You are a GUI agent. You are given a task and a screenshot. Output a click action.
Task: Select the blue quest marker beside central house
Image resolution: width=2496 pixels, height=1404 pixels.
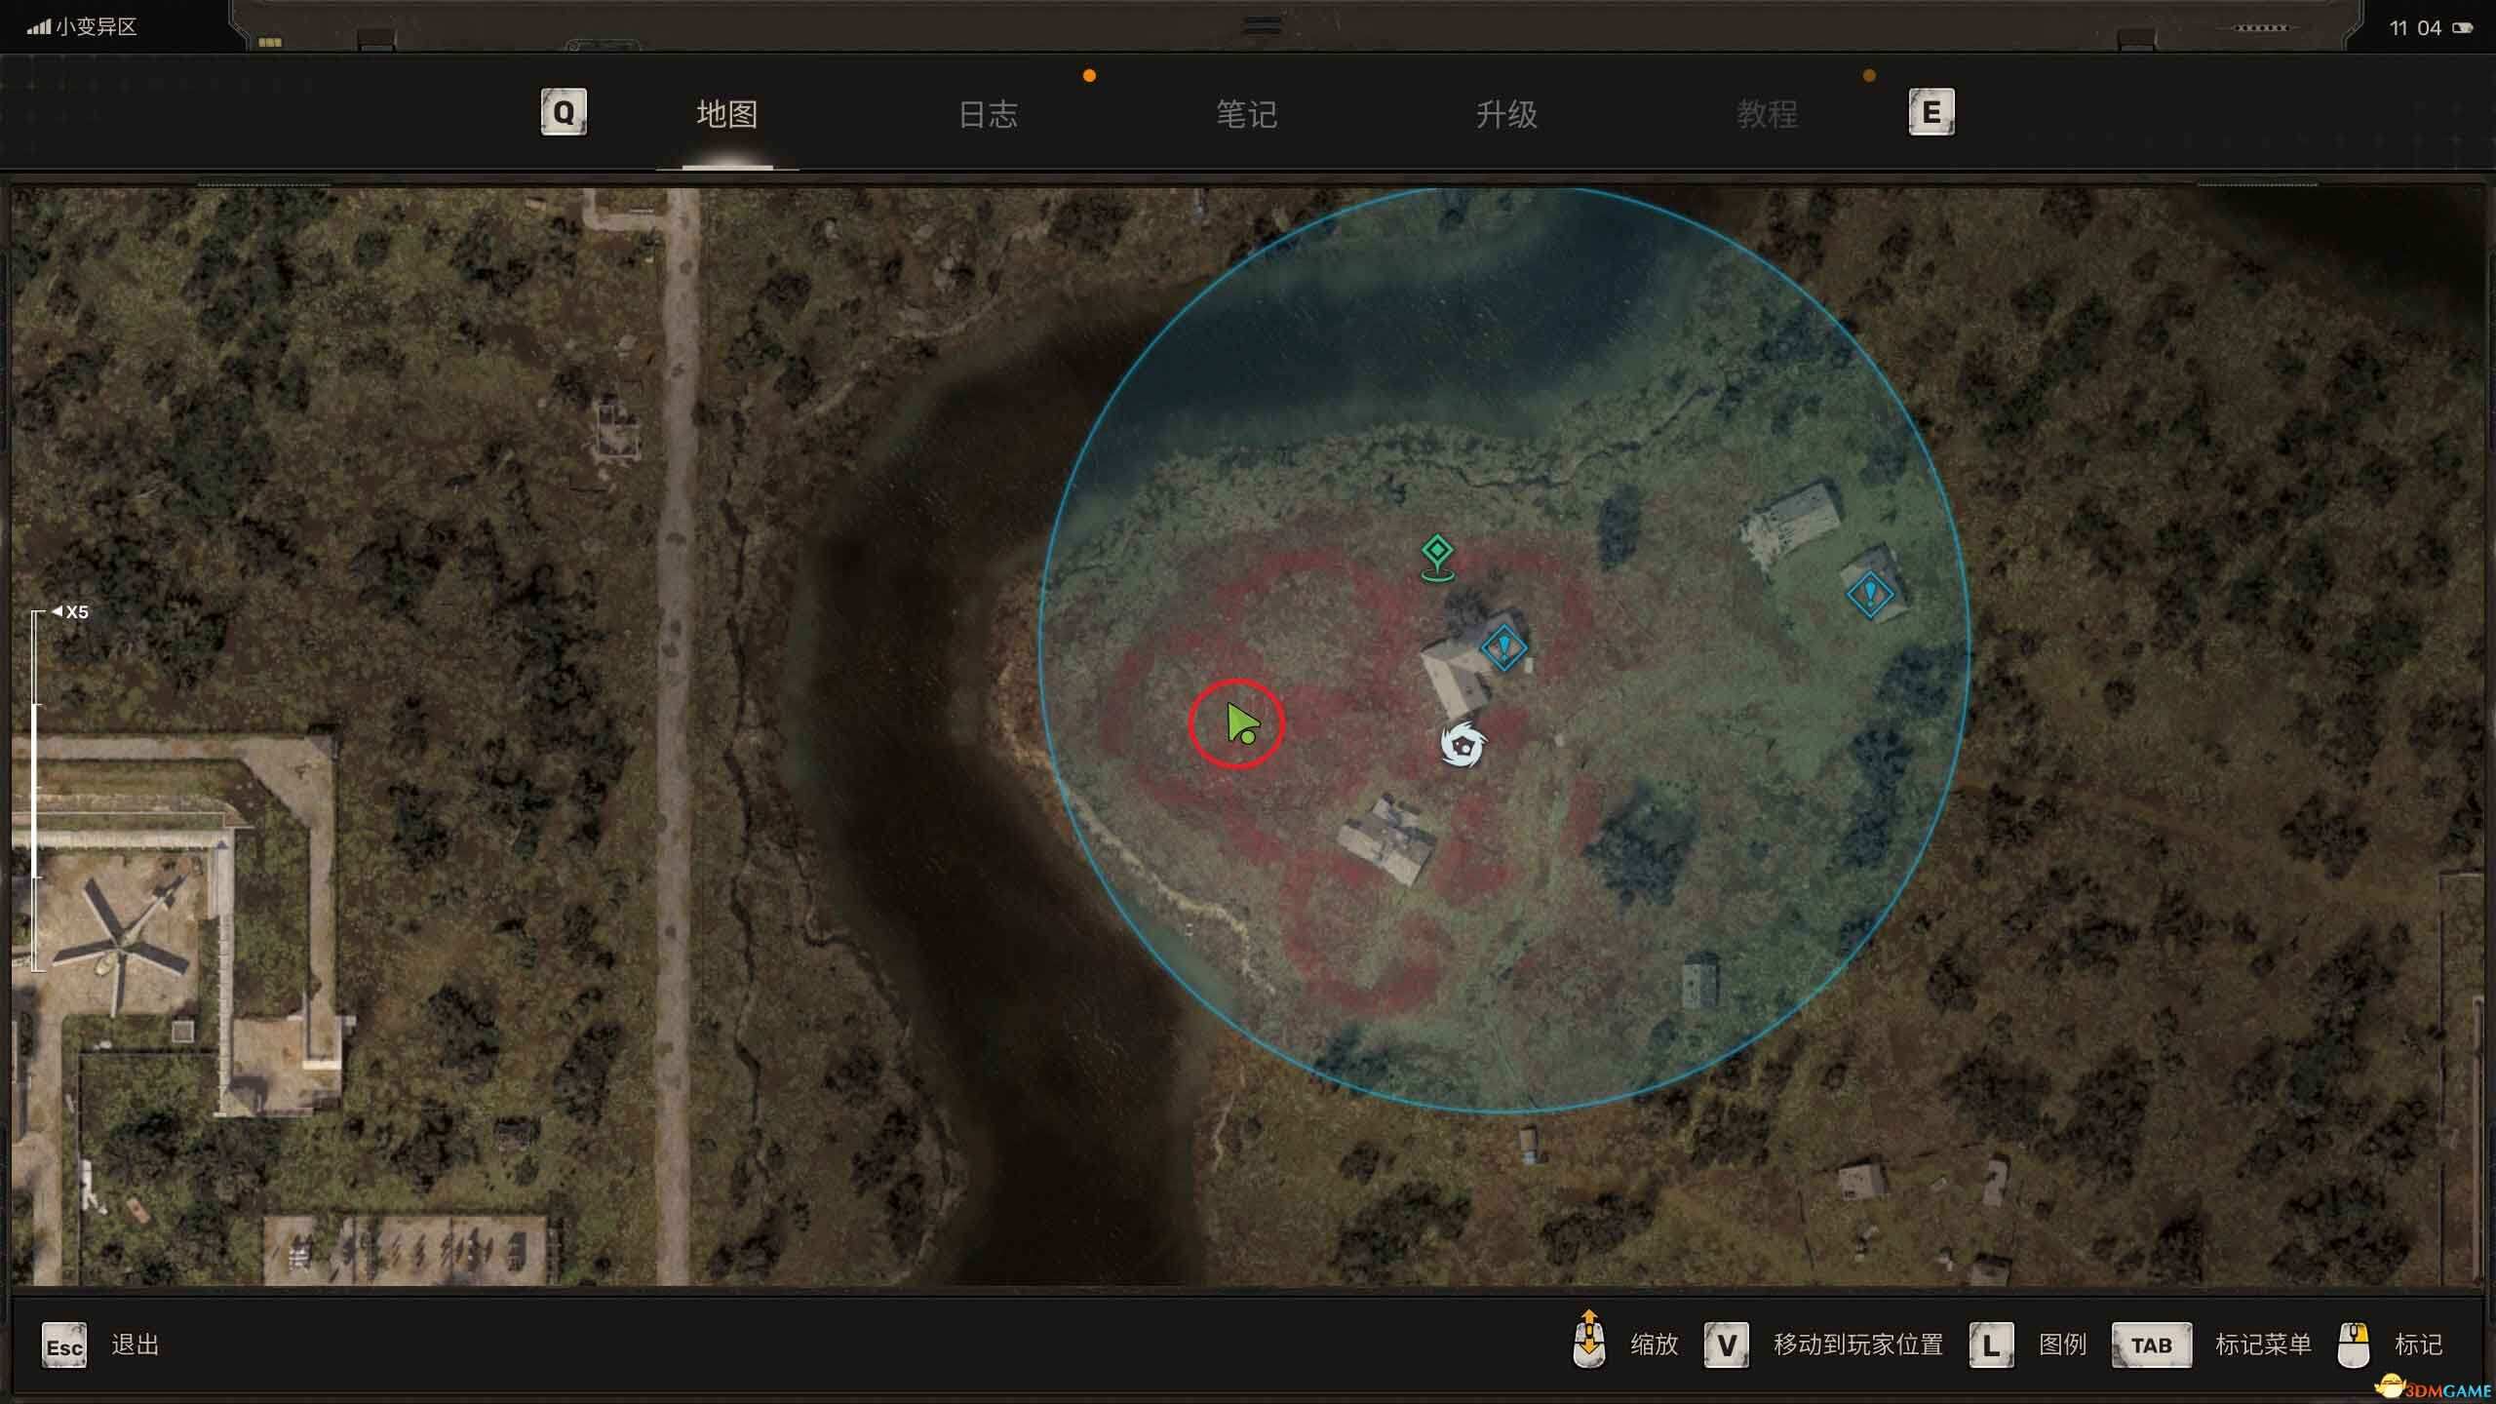click(1503, 646)
